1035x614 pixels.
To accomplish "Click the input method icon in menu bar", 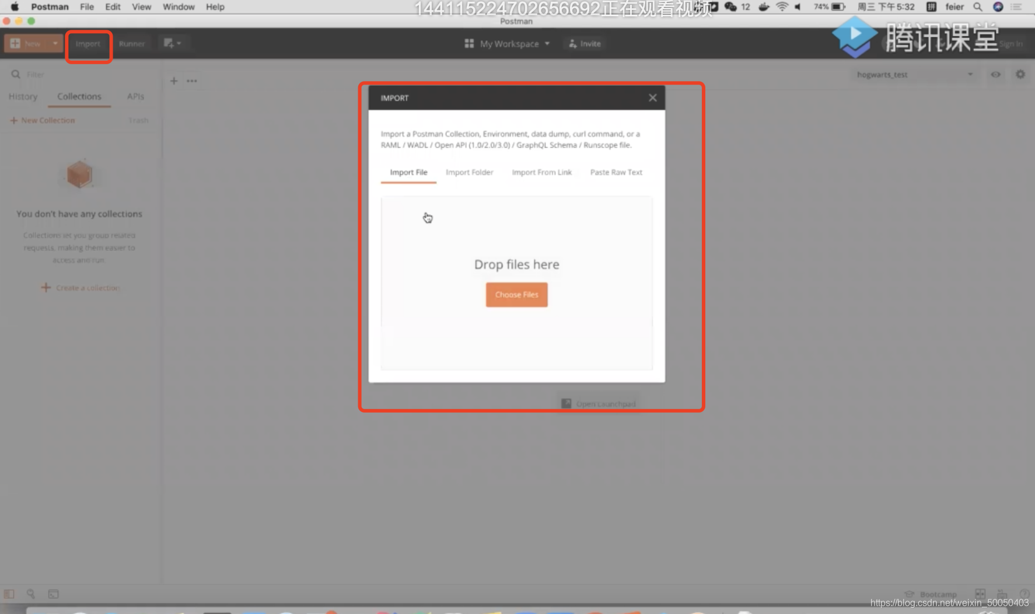I will tap(932, 7).
